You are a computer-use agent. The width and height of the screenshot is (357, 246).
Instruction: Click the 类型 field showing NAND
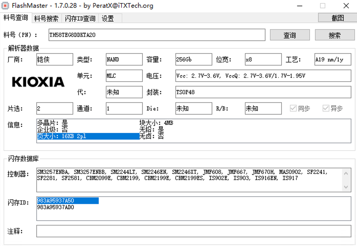[x=124, y=59]
